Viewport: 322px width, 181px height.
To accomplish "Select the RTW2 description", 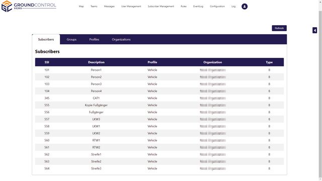I will pos(96,147).
